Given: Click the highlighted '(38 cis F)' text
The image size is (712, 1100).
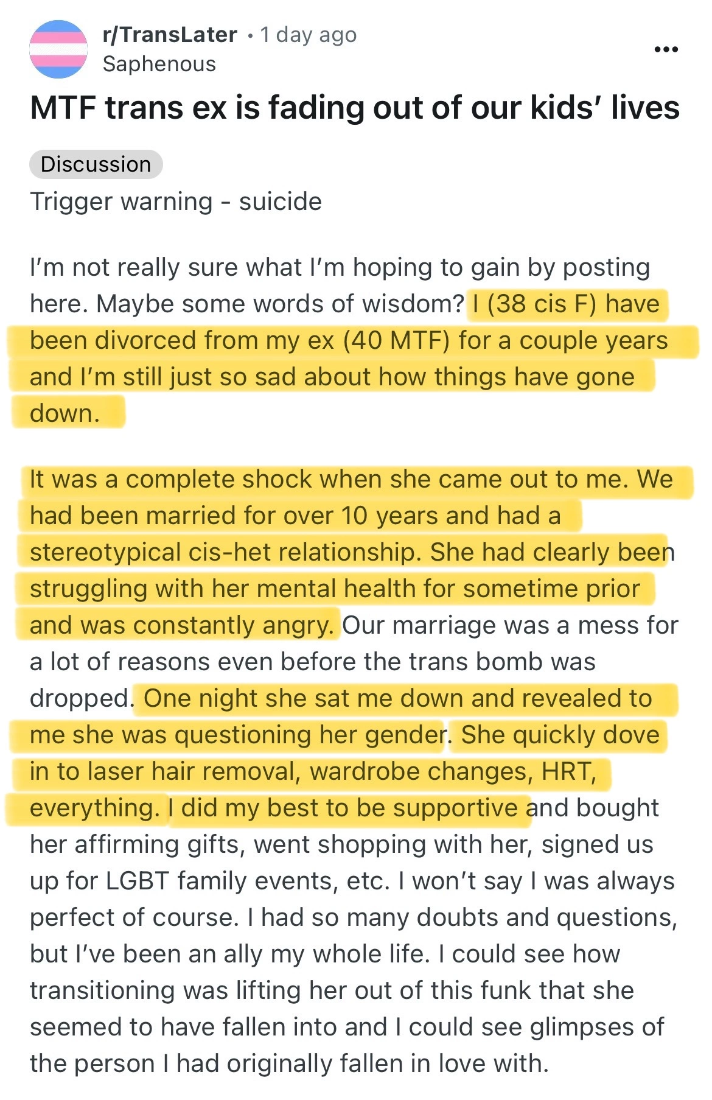Looking at the screenshot, I should pyautogui.click(x=546, y=304).
